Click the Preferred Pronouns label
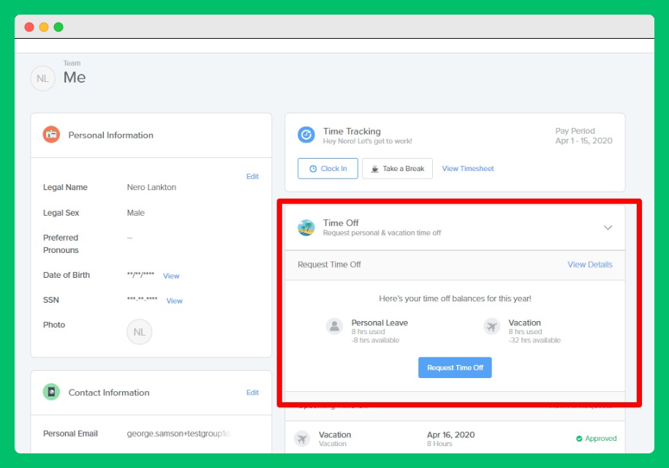 (x=61, y=244)
